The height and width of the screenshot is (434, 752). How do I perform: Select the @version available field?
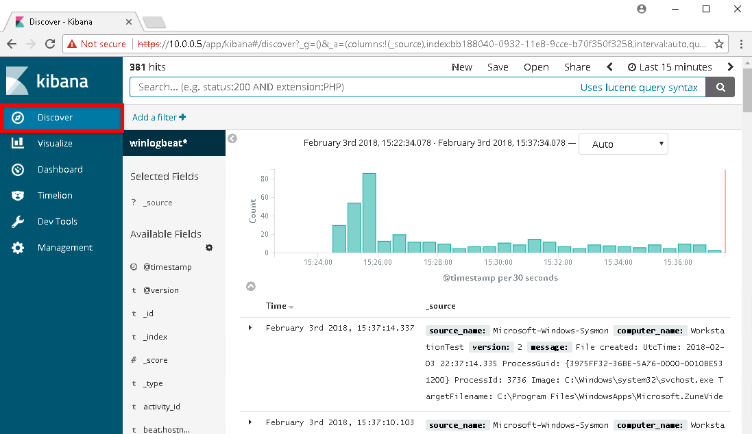pos(161,290)
